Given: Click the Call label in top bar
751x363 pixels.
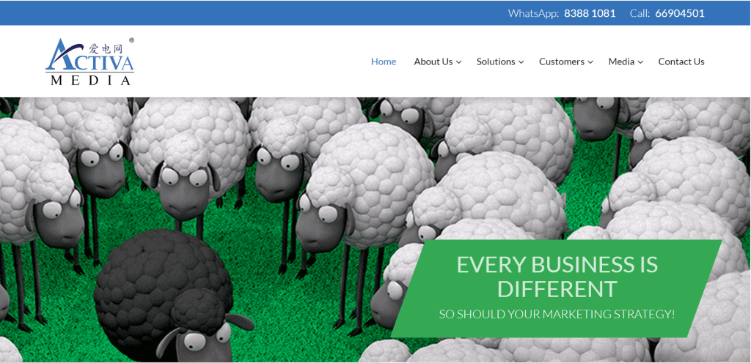Looking at the screenshot, I should (x=640, y=13).
